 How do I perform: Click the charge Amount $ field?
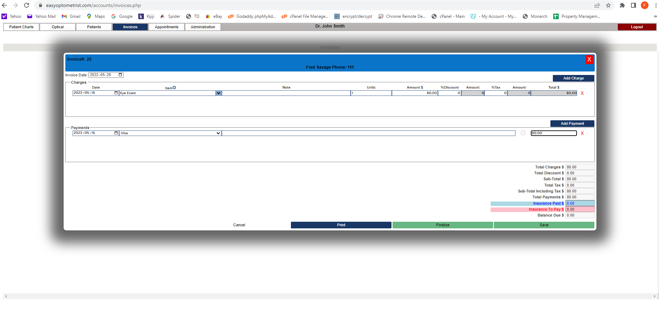click(415, 93)
